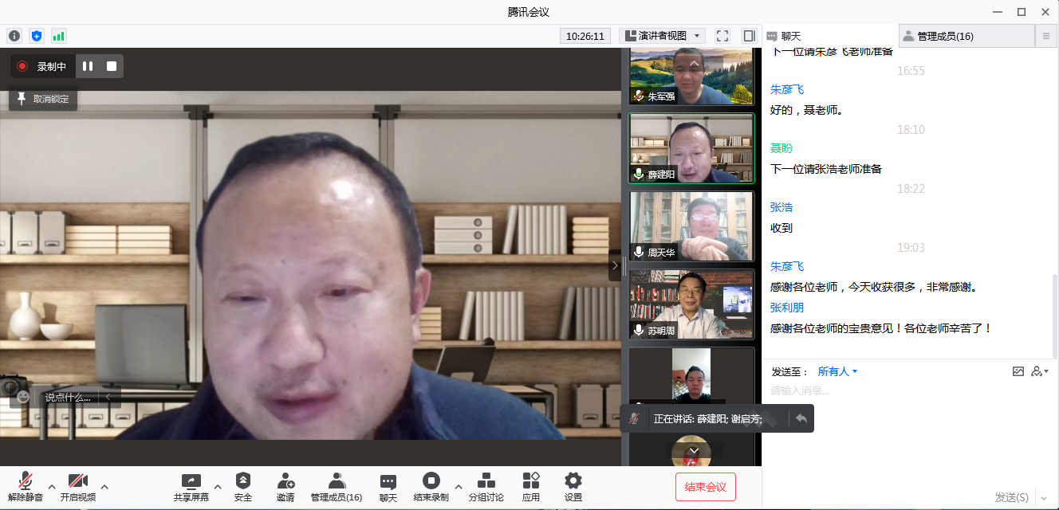Click the 邀请 invite icon
The width and height of the screenshot is (1059, 510).
click(285, 486)
